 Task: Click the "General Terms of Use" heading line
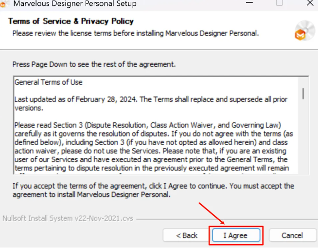coord(49,82)
